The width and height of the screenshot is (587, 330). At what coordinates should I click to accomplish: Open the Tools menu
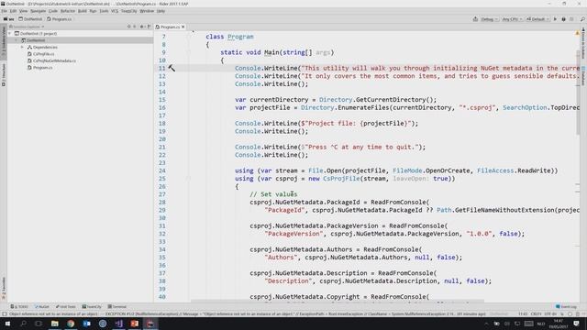tap(104, 11)
